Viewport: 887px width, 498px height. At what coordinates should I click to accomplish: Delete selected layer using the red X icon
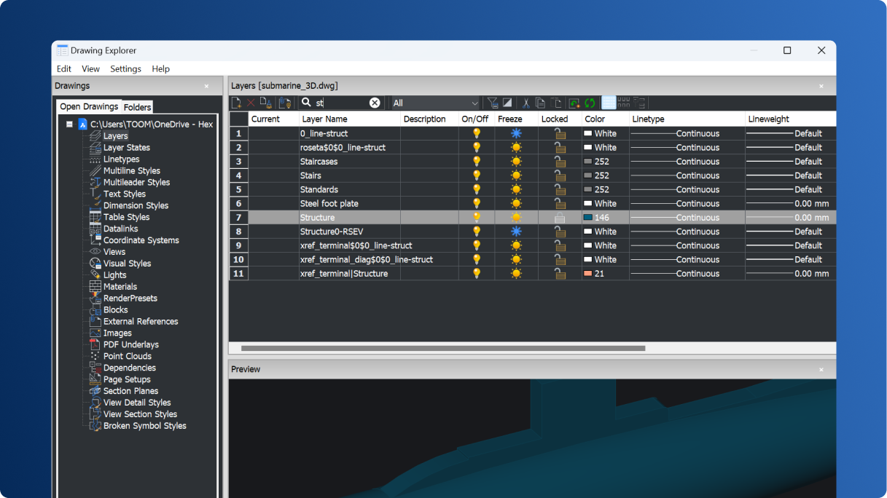coord(250,103)
